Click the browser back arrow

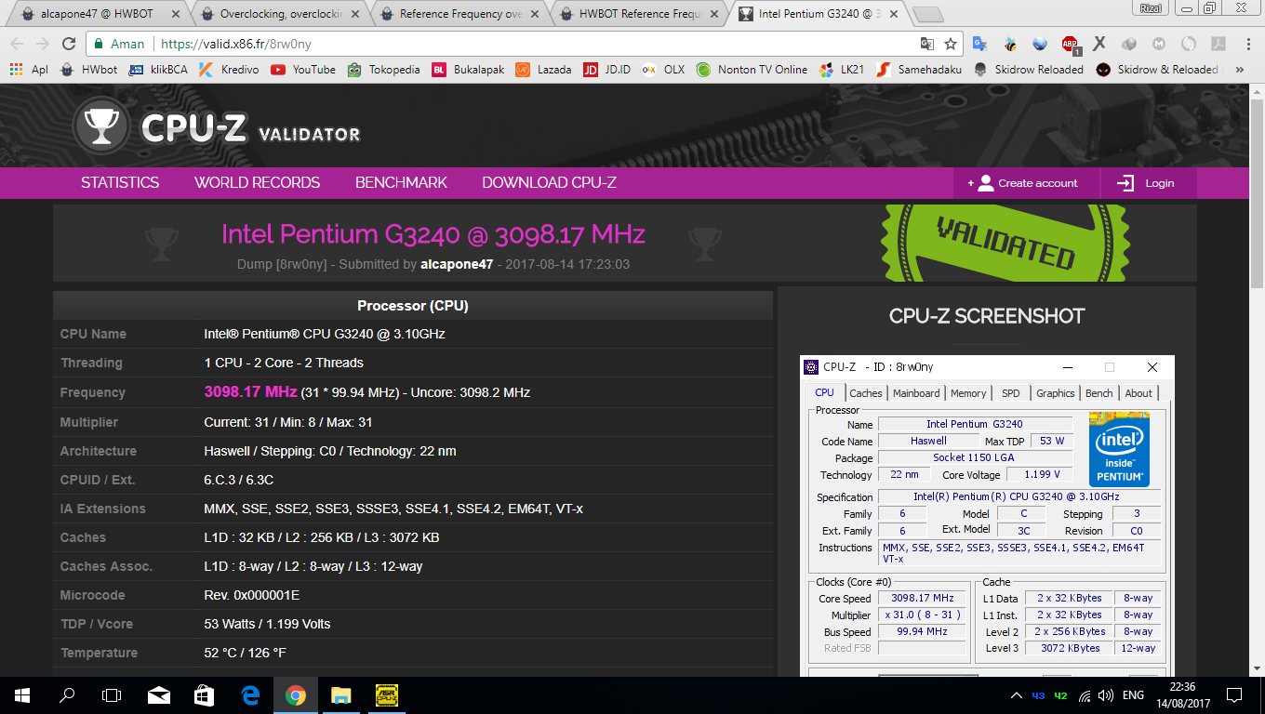pyautogui.click(x=17, y=44)
